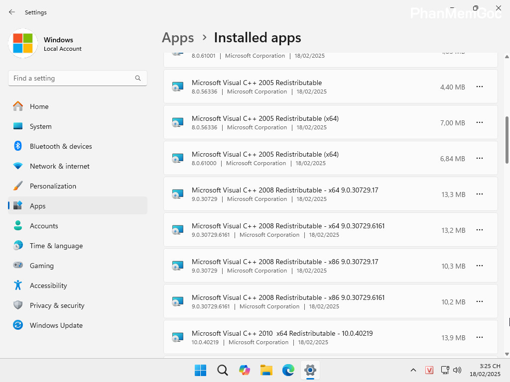Image resolution: width=510 pixels, height=382 pixels.
Task: Open Privacy & security section
Action: pos(57,305)
